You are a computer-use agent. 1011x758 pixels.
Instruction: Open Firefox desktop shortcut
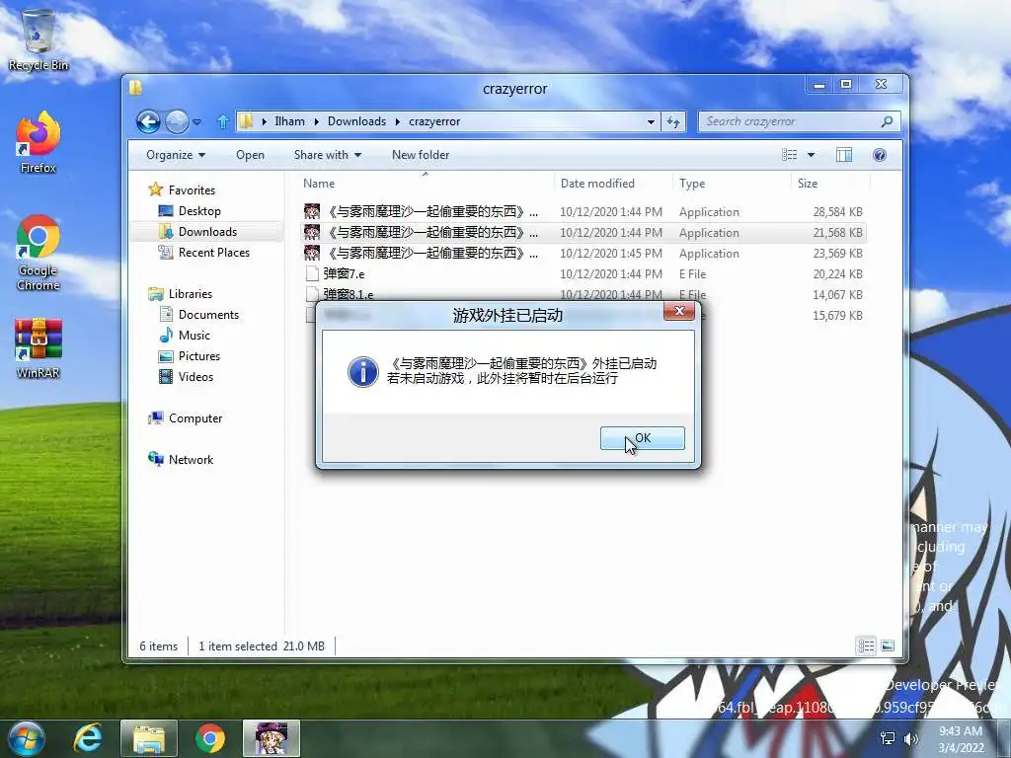coord(39,142)
